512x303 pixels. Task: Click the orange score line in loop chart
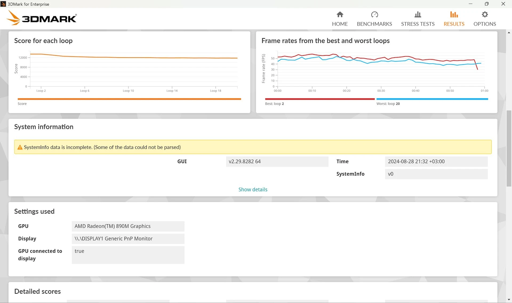(x=133, y=57)
